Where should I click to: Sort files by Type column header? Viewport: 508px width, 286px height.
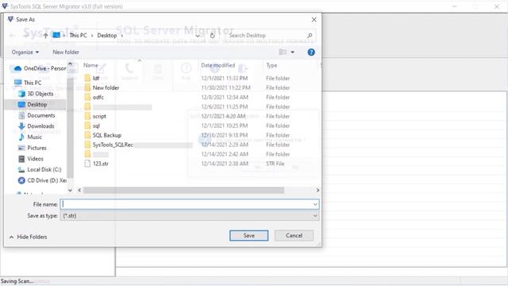pyautogui.click(x=271, y=65)
